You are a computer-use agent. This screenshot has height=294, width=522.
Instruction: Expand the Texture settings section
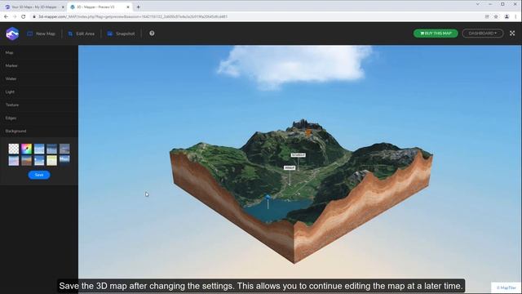39,105
